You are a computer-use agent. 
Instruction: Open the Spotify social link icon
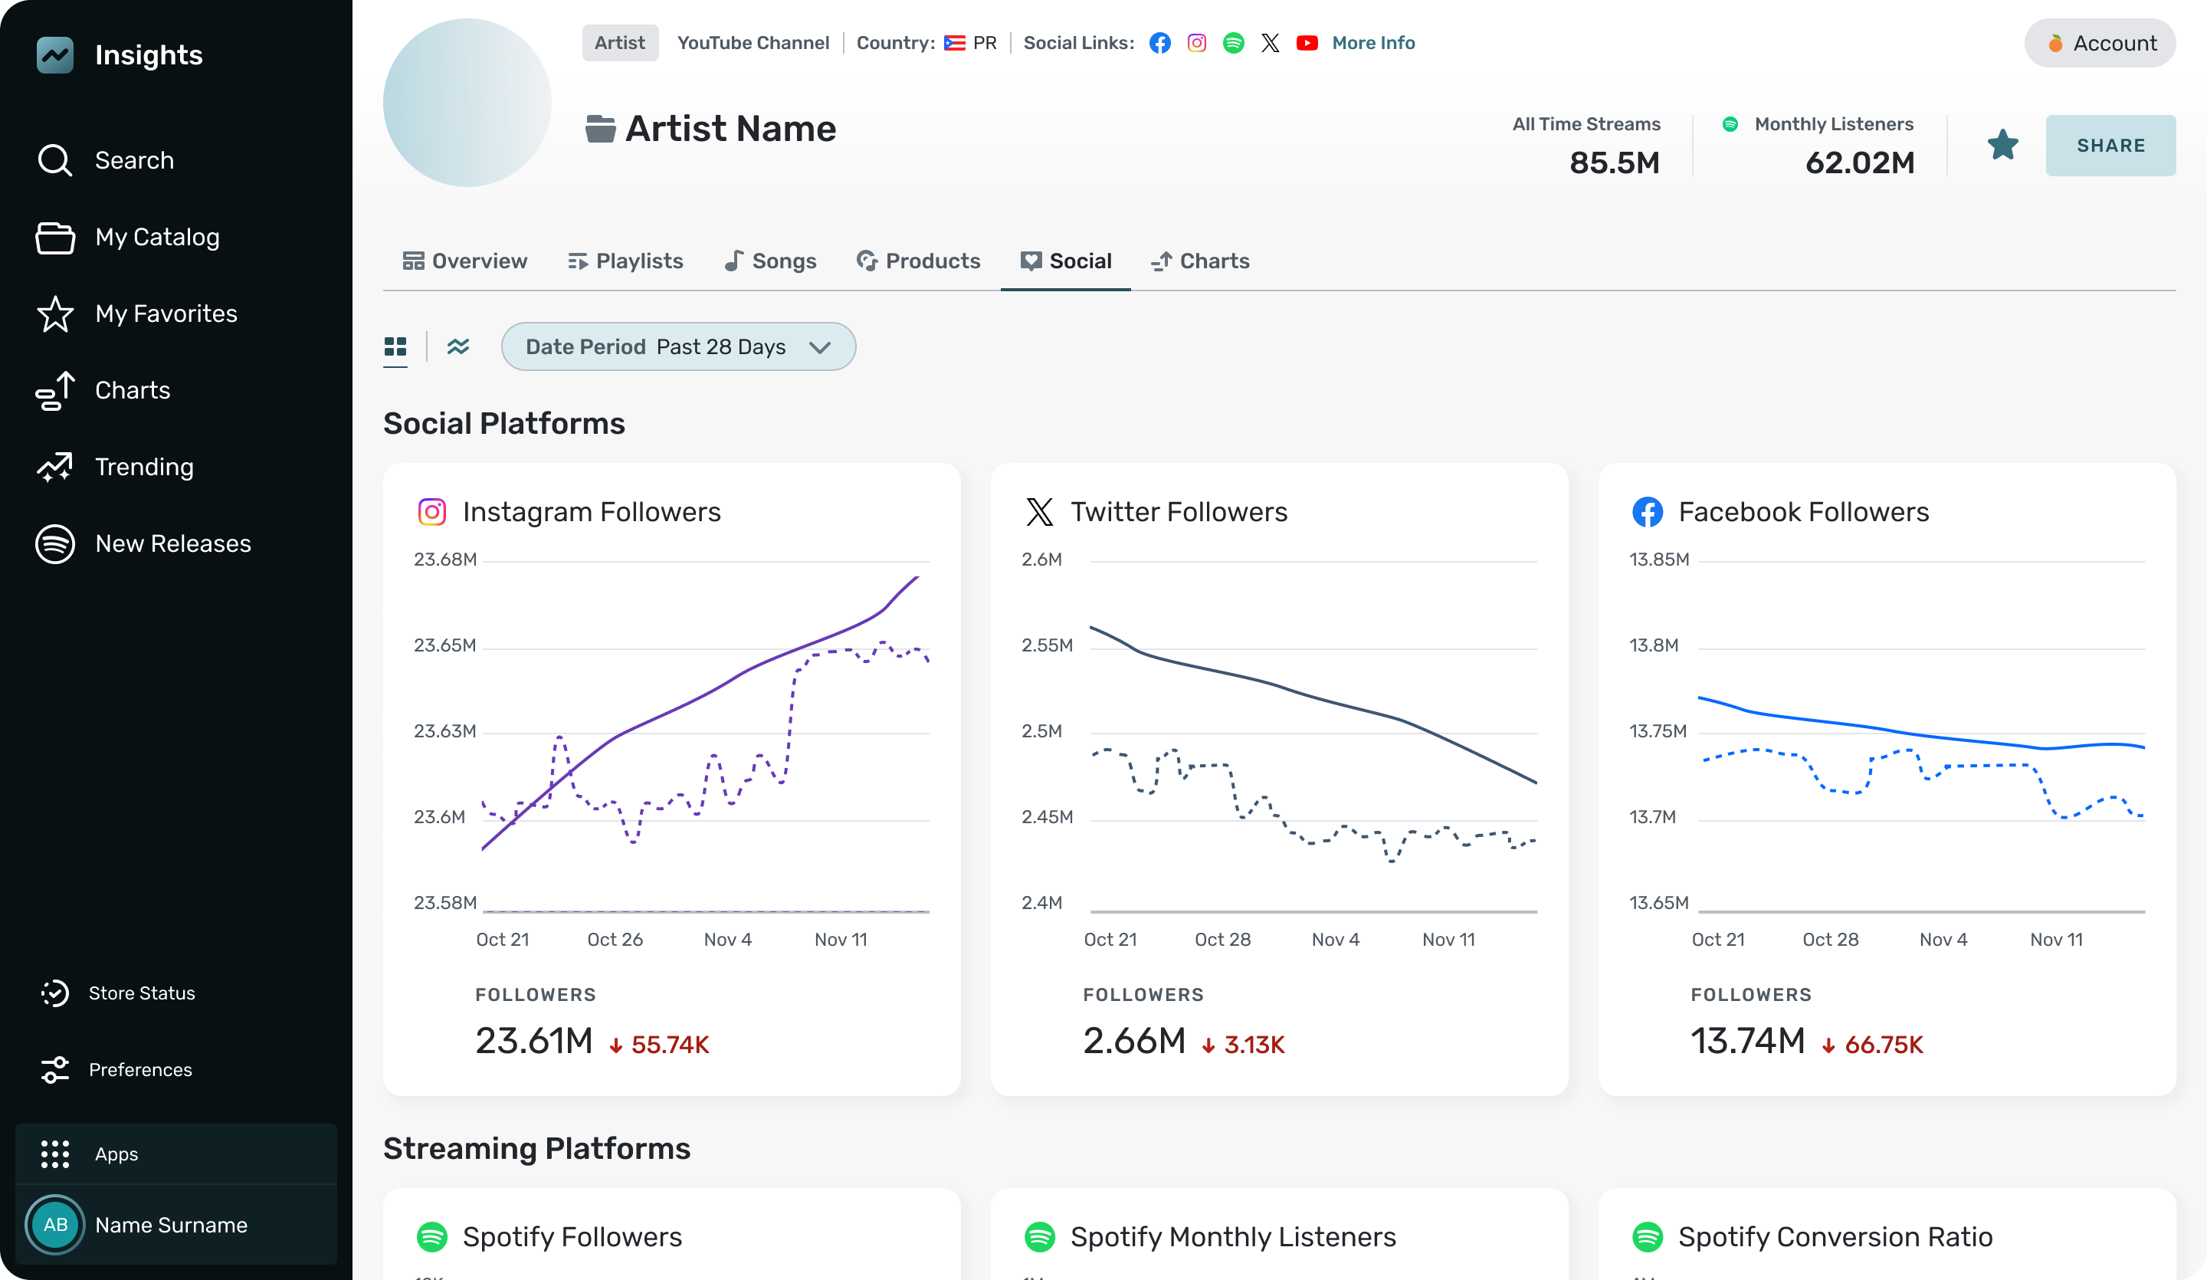(x=1233, y=43)
